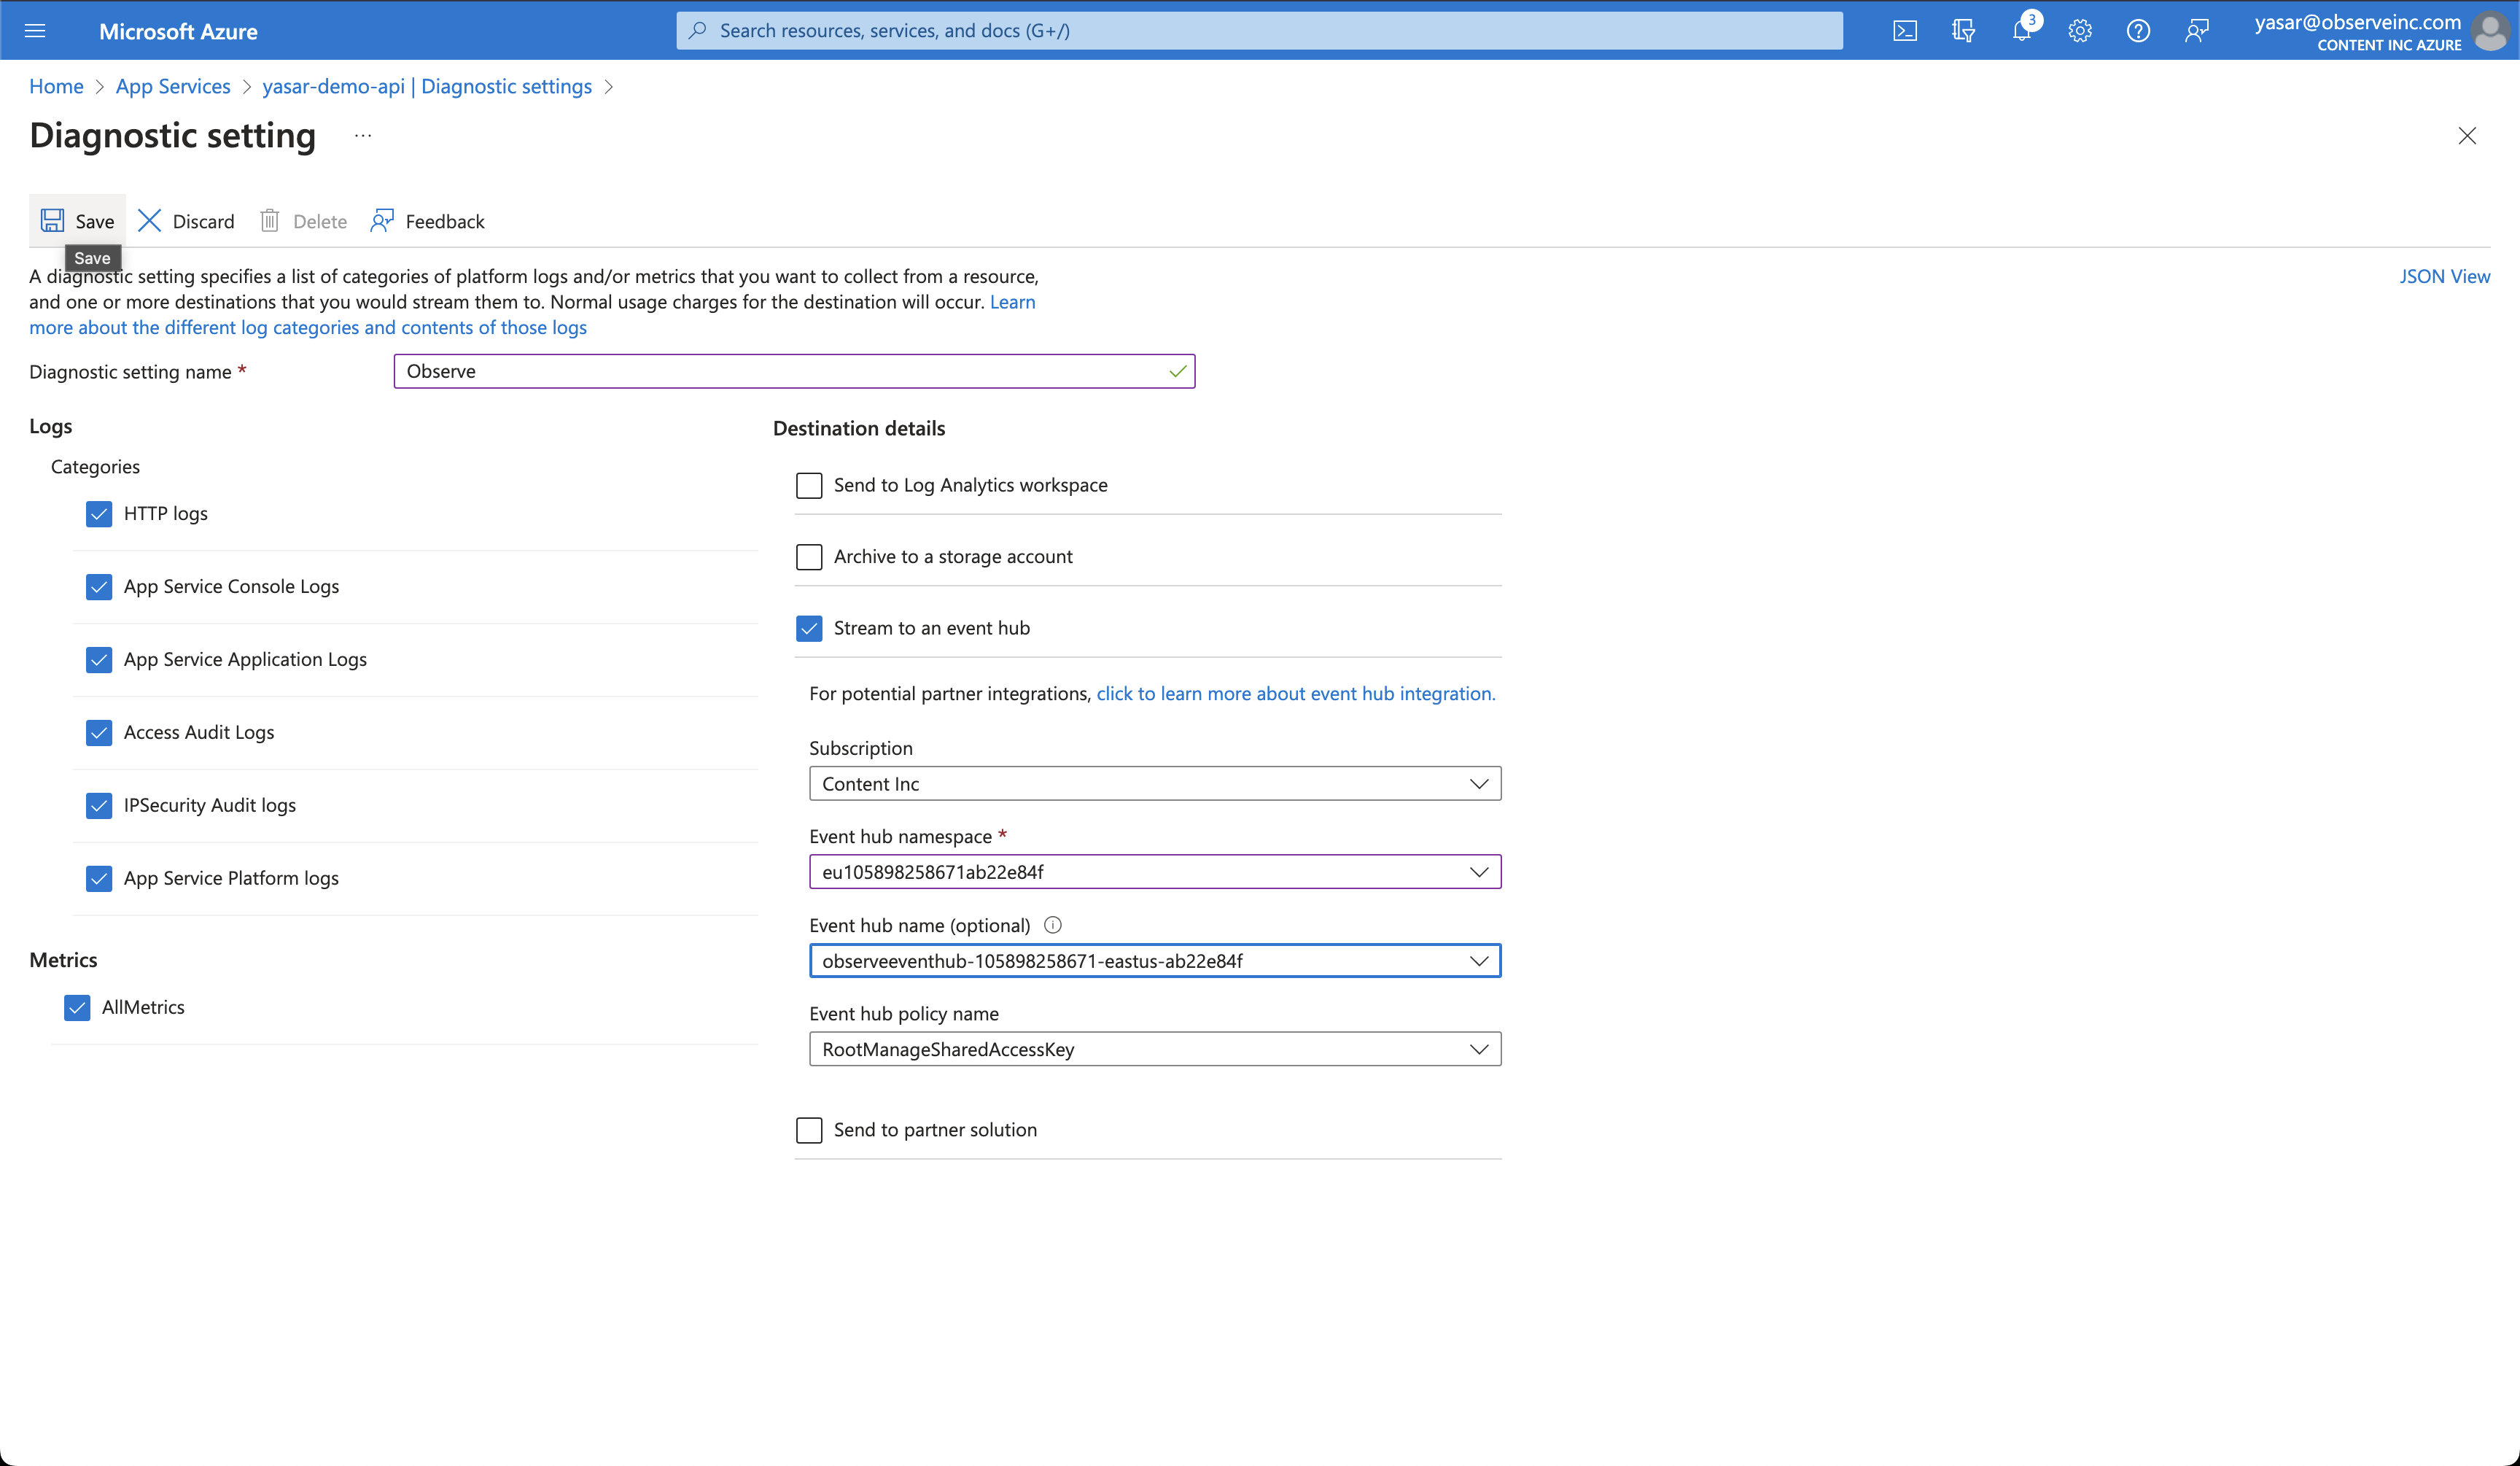Open the notifications bell
2520x1466 pixels.
(2021, 31)
